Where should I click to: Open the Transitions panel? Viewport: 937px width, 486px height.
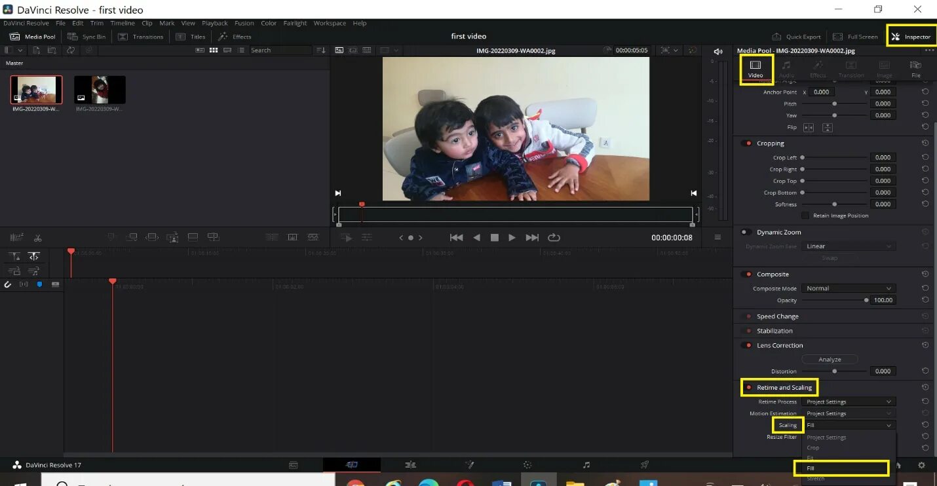tap(140, 37)
